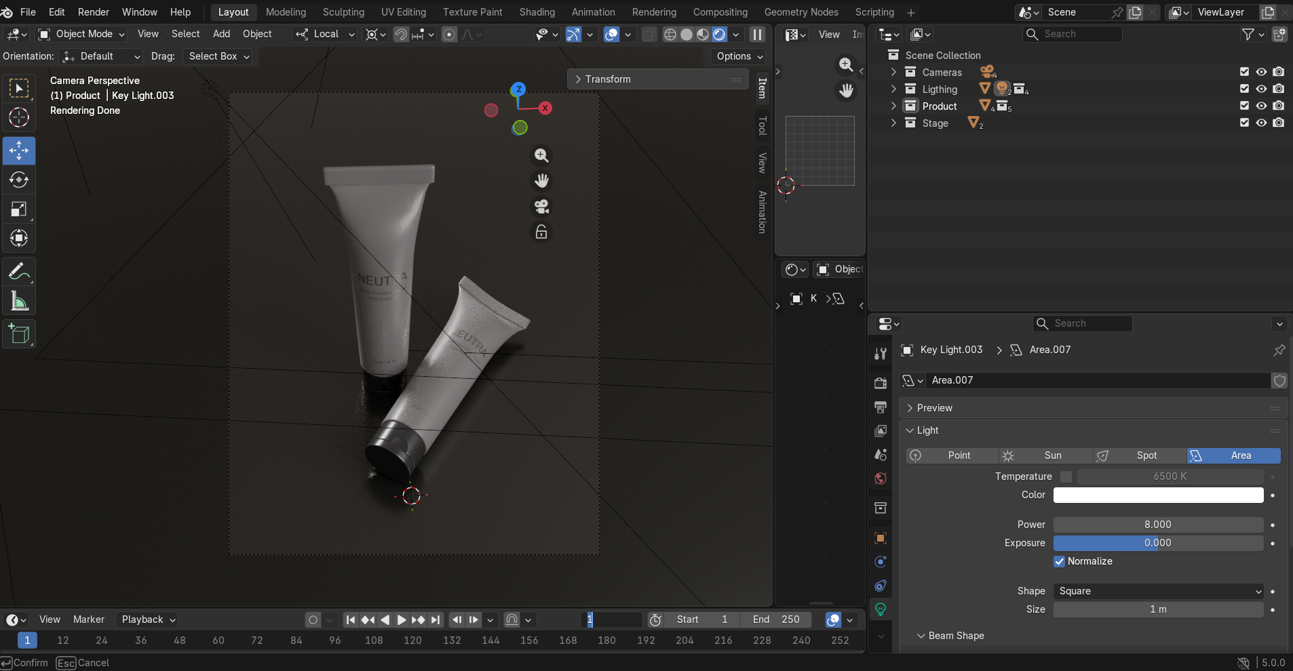This screenshot has width=1293, height=671.
Task: Hide the Lighting collection in viewport
Action: point(1261,89)
